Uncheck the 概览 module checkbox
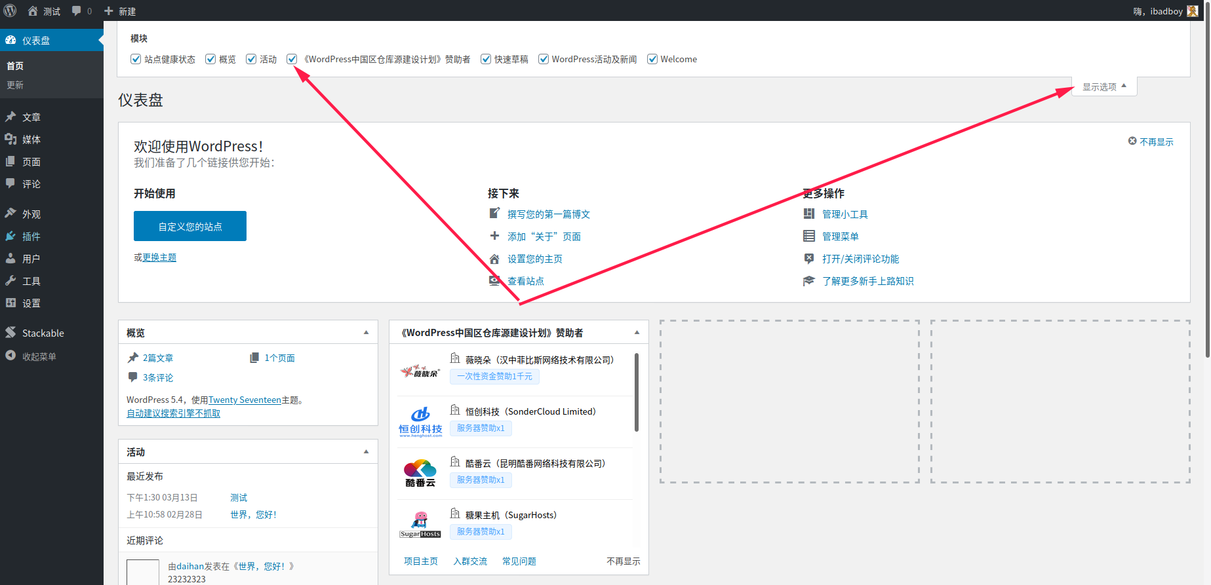Image resolution: width=1211 pixels, height=585 pixels. (210, 59)
